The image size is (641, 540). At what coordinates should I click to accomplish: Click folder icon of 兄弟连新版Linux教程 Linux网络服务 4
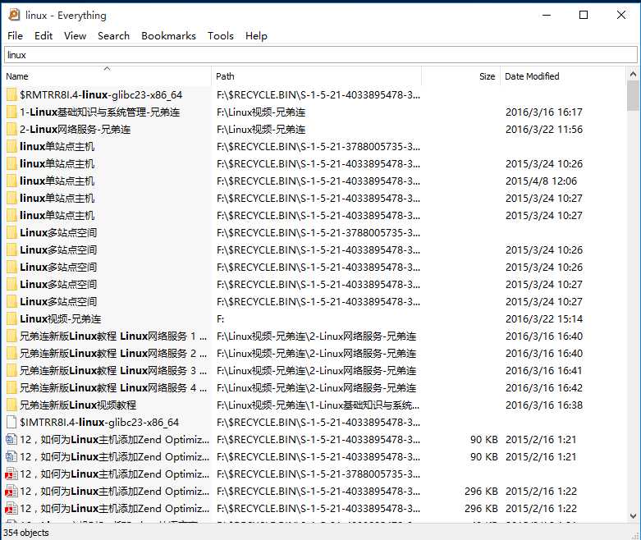11,387
